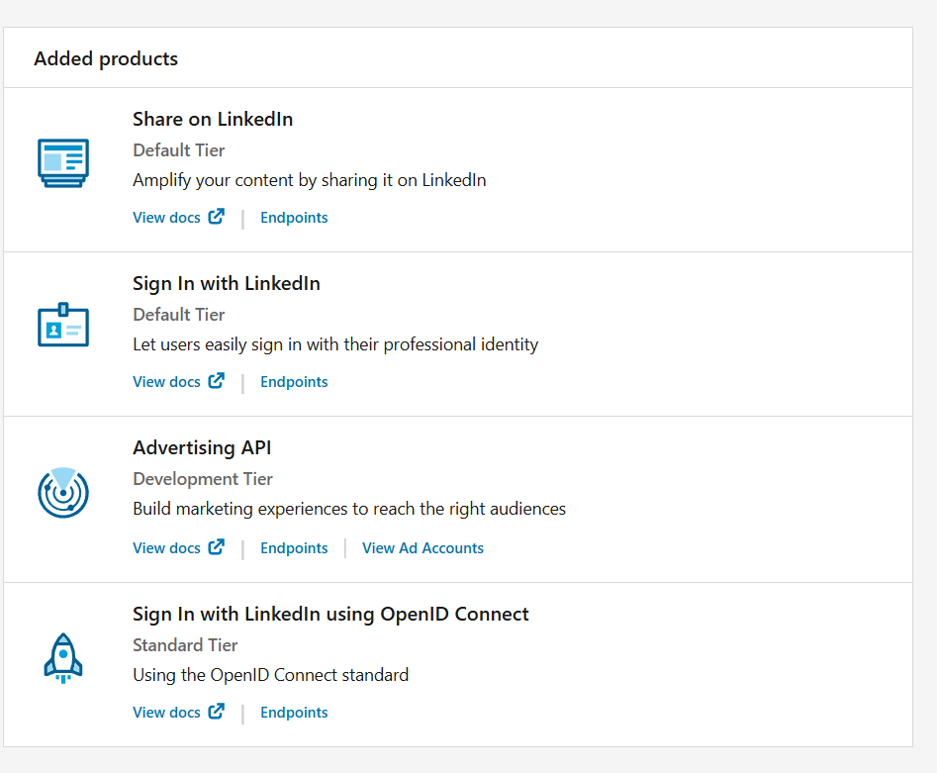This screenshot has height=773, width=937.
Task: Click the Added products section header
Action: coord(106,58)
